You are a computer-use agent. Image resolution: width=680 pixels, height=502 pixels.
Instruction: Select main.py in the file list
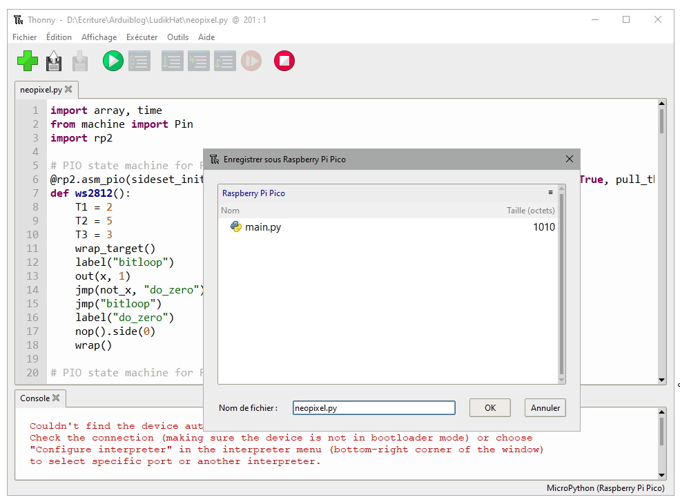pyautogui.click(x=262, y=227)
